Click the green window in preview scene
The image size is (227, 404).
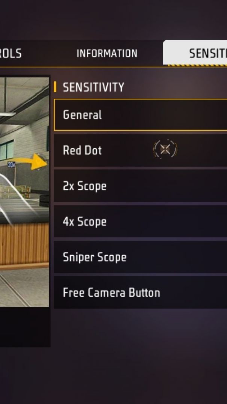(x=7, y=150)
